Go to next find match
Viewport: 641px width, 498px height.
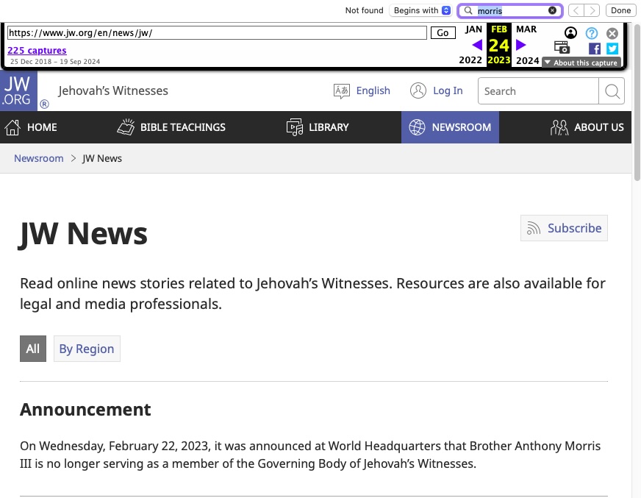point(592,10)
